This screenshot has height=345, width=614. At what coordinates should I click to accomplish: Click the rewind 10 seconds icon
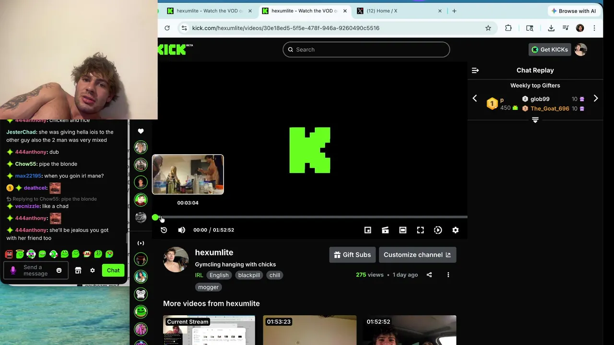(164, 230)
